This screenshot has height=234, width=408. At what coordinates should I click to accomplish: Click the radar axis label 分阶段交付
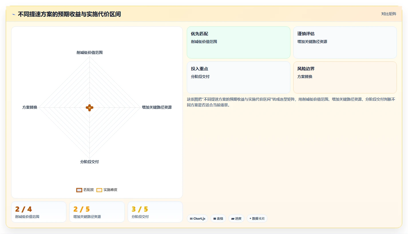click(90, 162)
